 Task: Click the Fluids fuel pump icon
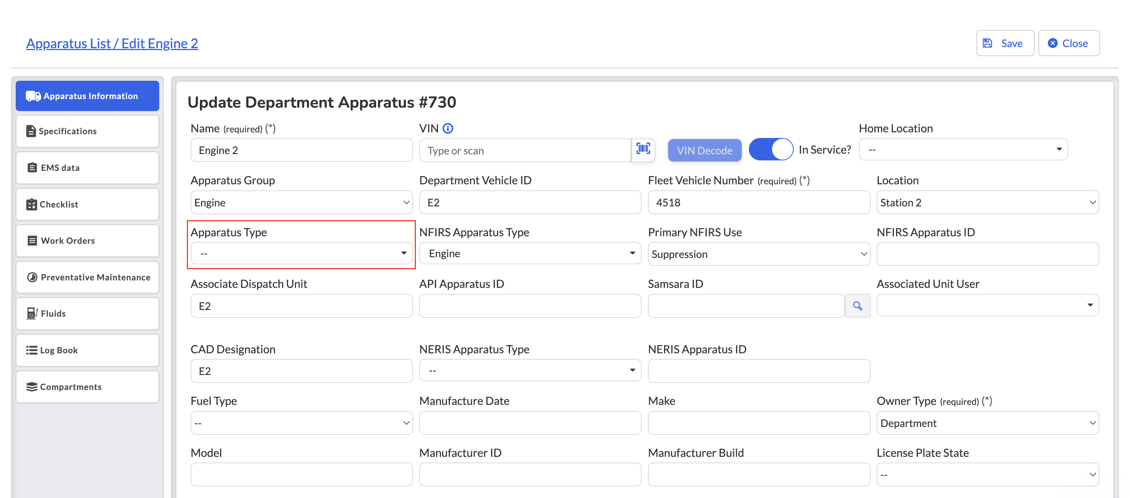tap(32, 313)
